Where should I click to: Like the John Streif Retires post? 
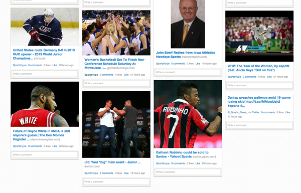pos(198,64)
